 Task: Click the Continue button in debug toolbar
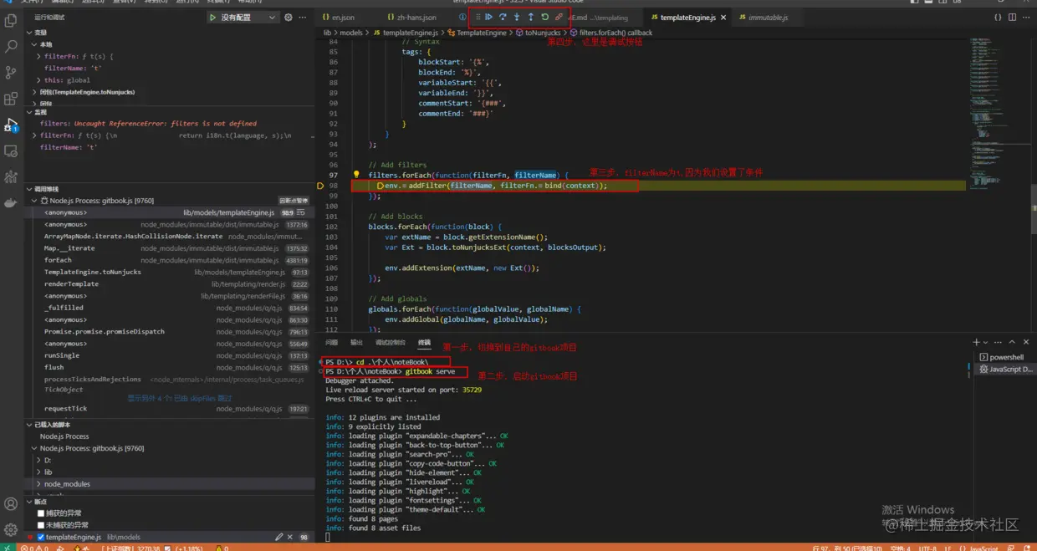(489, 17)
